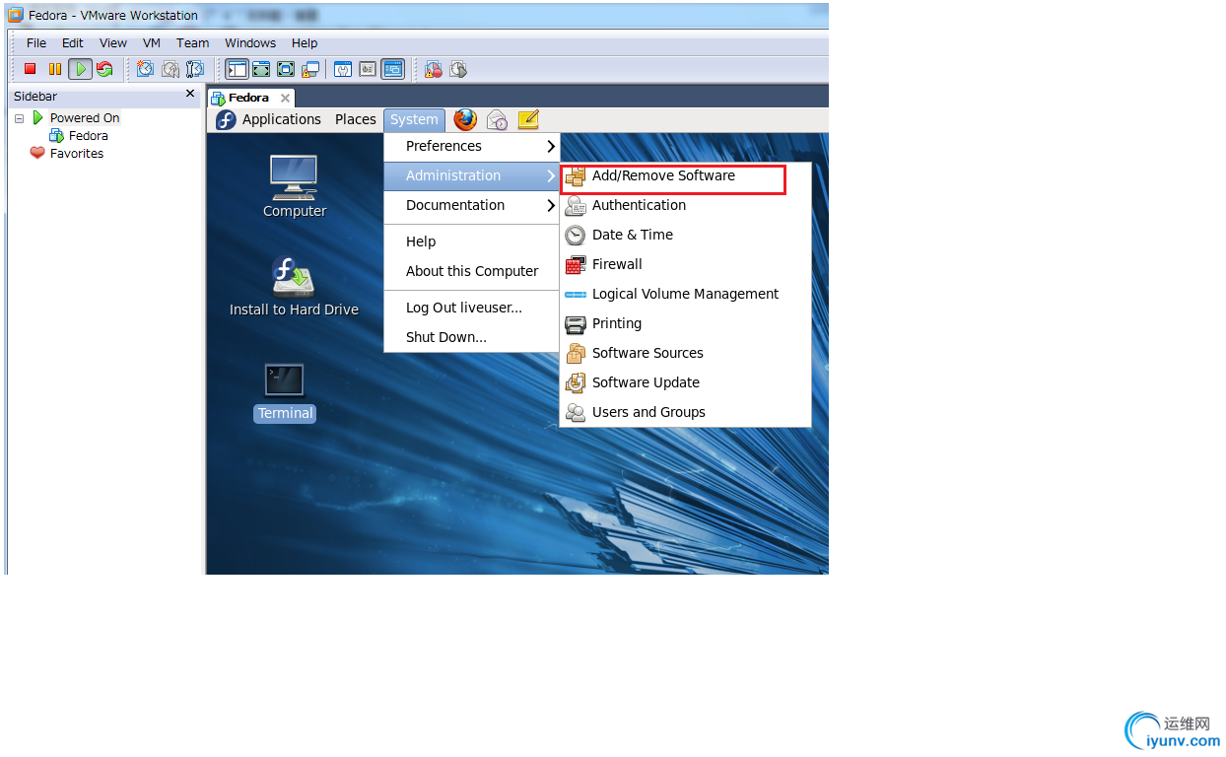
Task: Open the File menu
Action: (36, 42)
